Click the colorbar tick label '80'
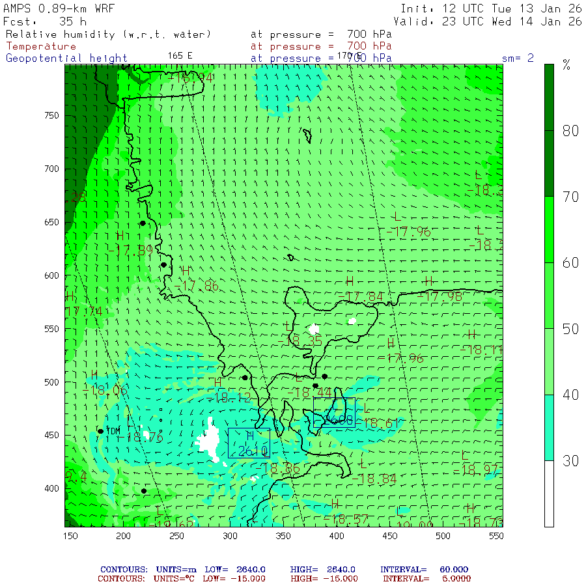Image resolution: width=586 pixels, height=586 pixels. [x=570, y=131]
